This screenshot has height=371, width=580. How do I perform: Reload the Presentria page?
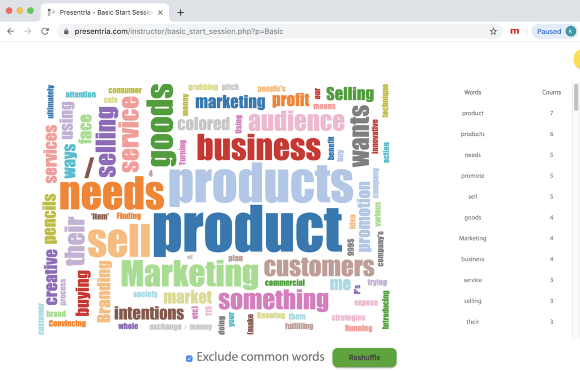tap(45, 32)
